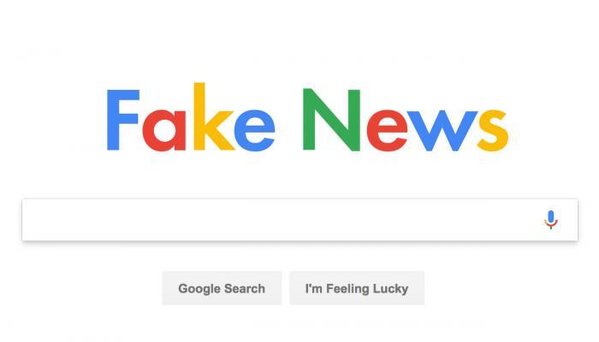Image resolution: width=599 pixels, height=342 pixels.
Task: Click the blue letter F in logo
Action: (122, 120)
